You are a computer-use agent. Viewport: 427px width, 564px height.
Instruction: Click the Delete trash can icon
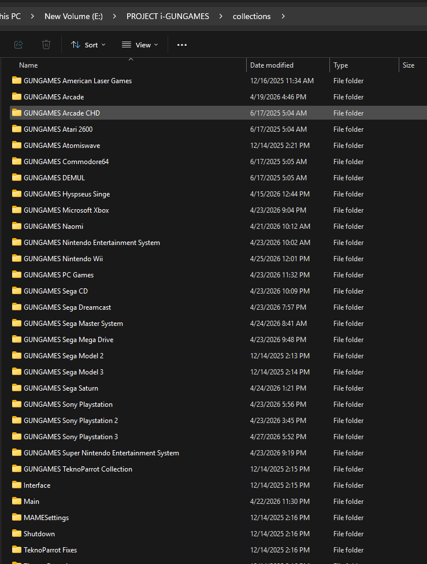pos(46,44)
